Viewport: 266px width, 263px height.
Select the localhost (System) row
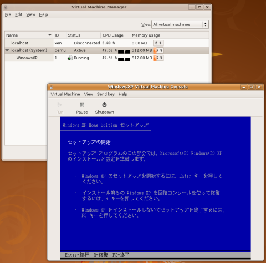pos(107,50)
